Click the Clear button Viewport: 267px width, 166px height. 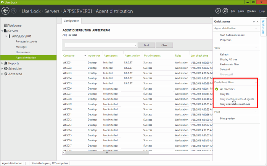click(164, 45)
